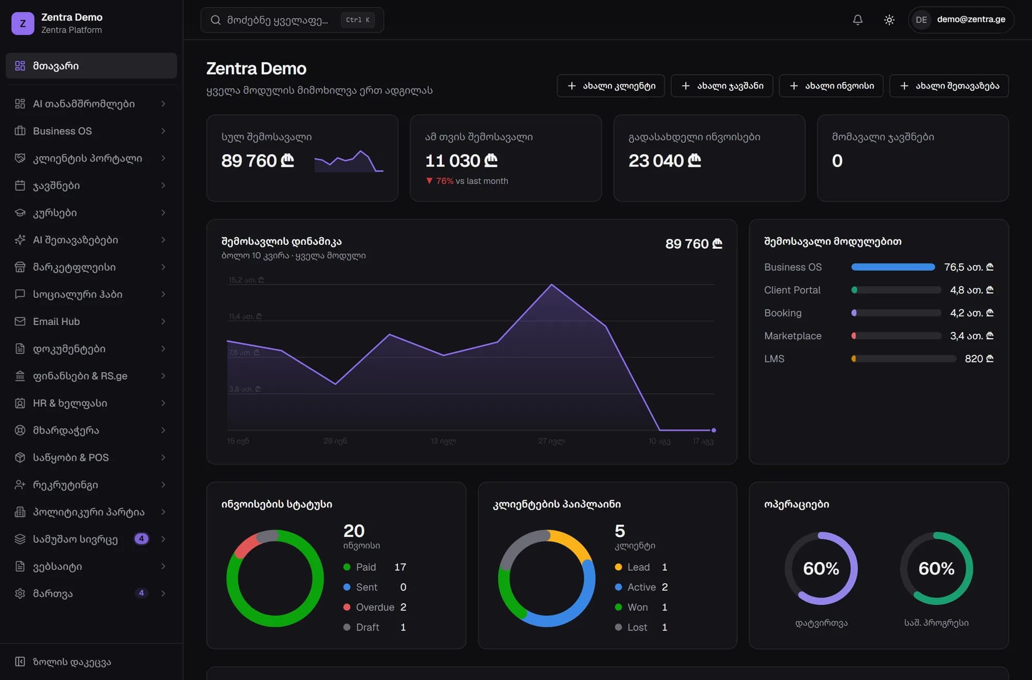Expand the სამუშაო სივრცე chevron

coord(163,539)
